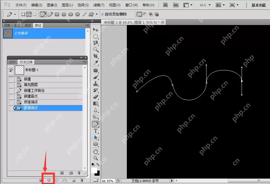The image size is (270, 184).
Task: Toggle the Auto Add/Delete checkbox
Action: [x=103, y=14]
